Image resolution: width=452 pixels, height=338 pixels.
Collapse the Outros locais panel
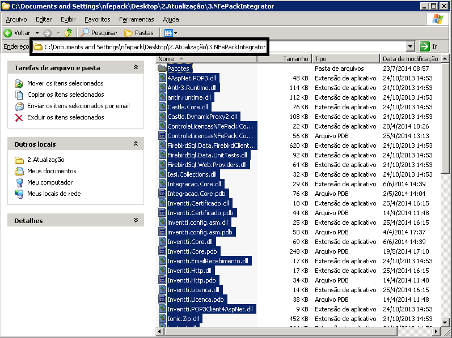pos(136,144)
